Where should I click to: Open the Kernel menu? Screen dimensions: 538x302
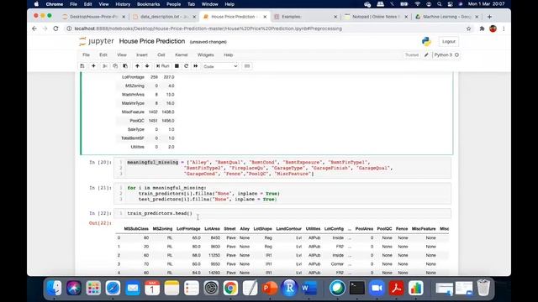[x=182, y=55]
